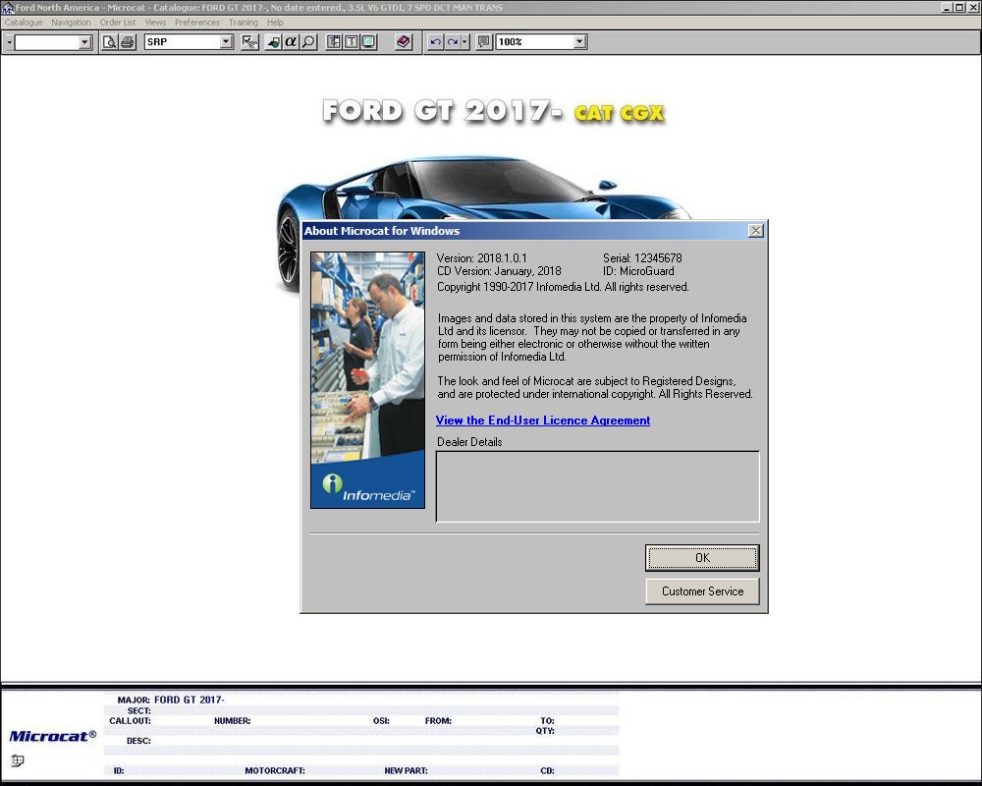Click the monitor screen view icon
The image size is (982, 786).
(369, 42)
